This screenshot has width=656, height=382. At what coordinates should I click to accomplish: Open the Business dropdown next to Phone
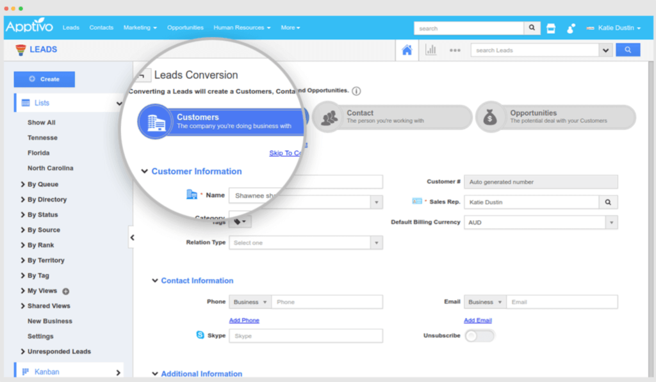(x=249, y=301)
